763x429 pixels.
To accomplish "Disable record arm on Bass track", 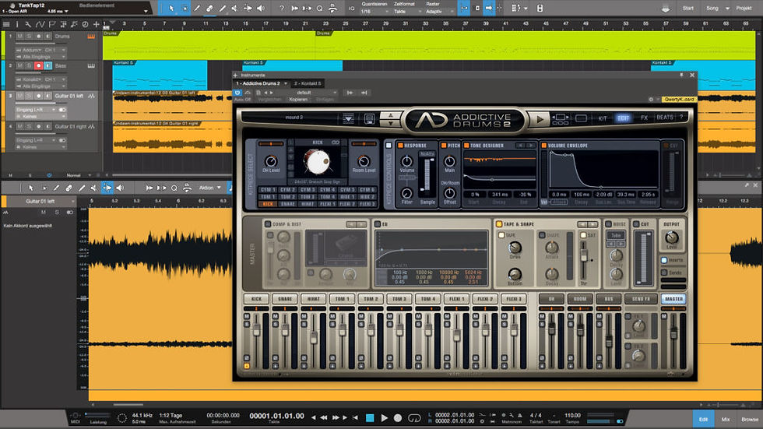I will tap(38, 65).
